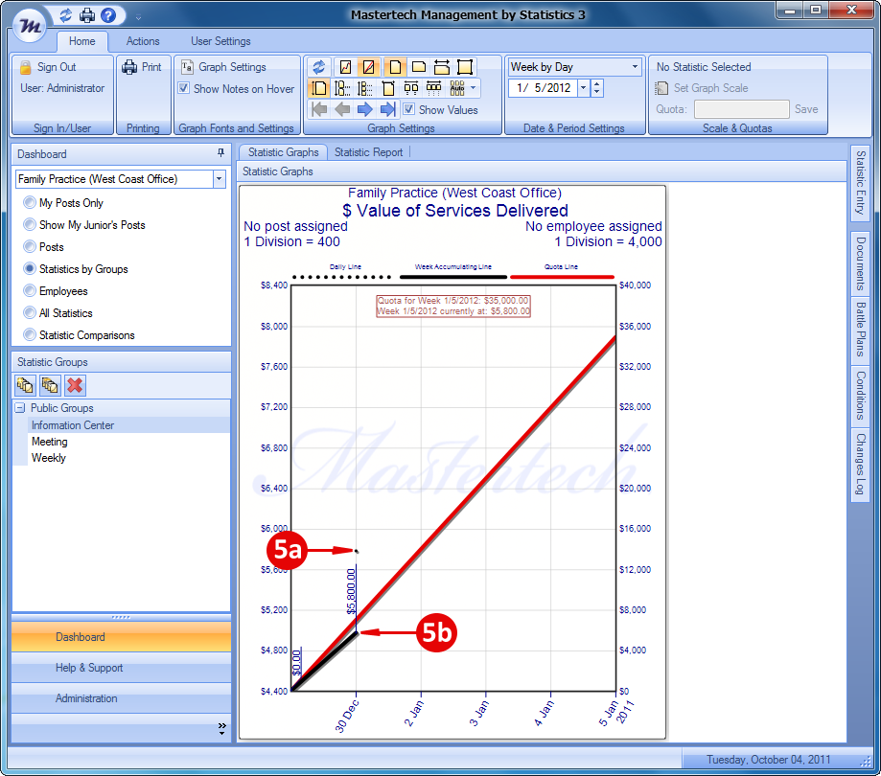The width and height of the screenshot is (881, 776).
Task: Select the landscape page layout icon
Action: tap(419, 67)
